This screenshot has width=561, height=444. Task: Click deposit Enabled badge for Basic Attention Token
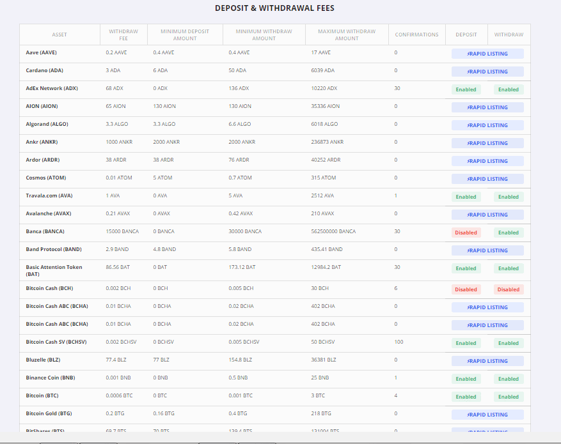pos(466,268)
